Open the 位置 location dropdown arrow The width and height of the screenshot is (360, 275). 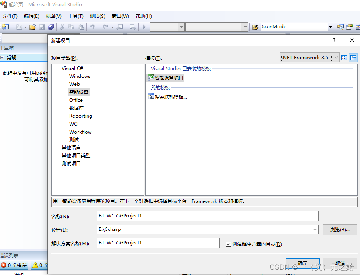[315, 230]
